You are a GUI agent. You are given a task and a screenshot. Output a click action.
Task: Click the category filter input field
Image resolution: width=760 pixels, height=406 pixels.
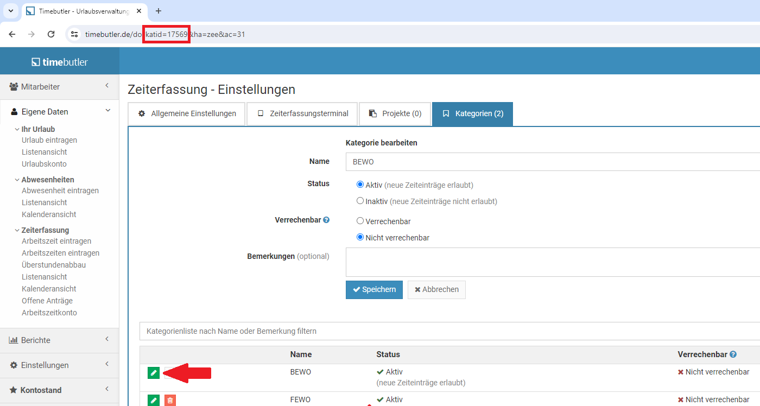pos(380,331)
